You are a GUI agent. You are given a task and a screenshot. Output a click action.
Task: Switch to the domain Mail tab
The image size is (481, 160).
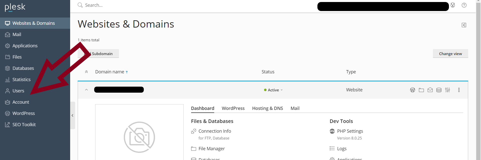point(295,108)
